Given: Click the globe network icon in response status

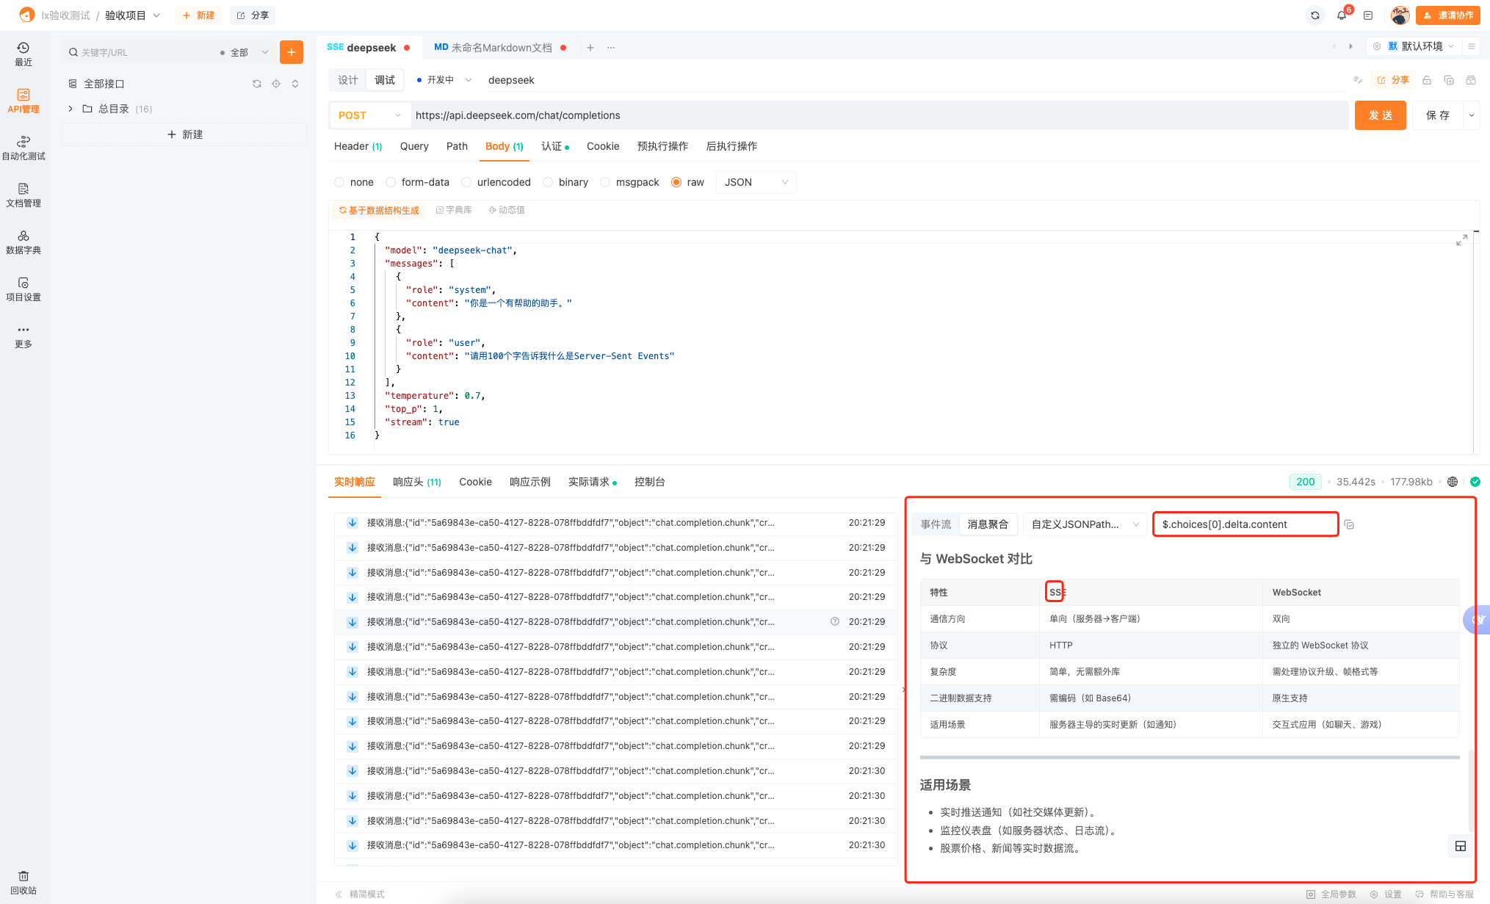Looking at the screenshot, I should pyautogui.click(x=1453, y=482).
